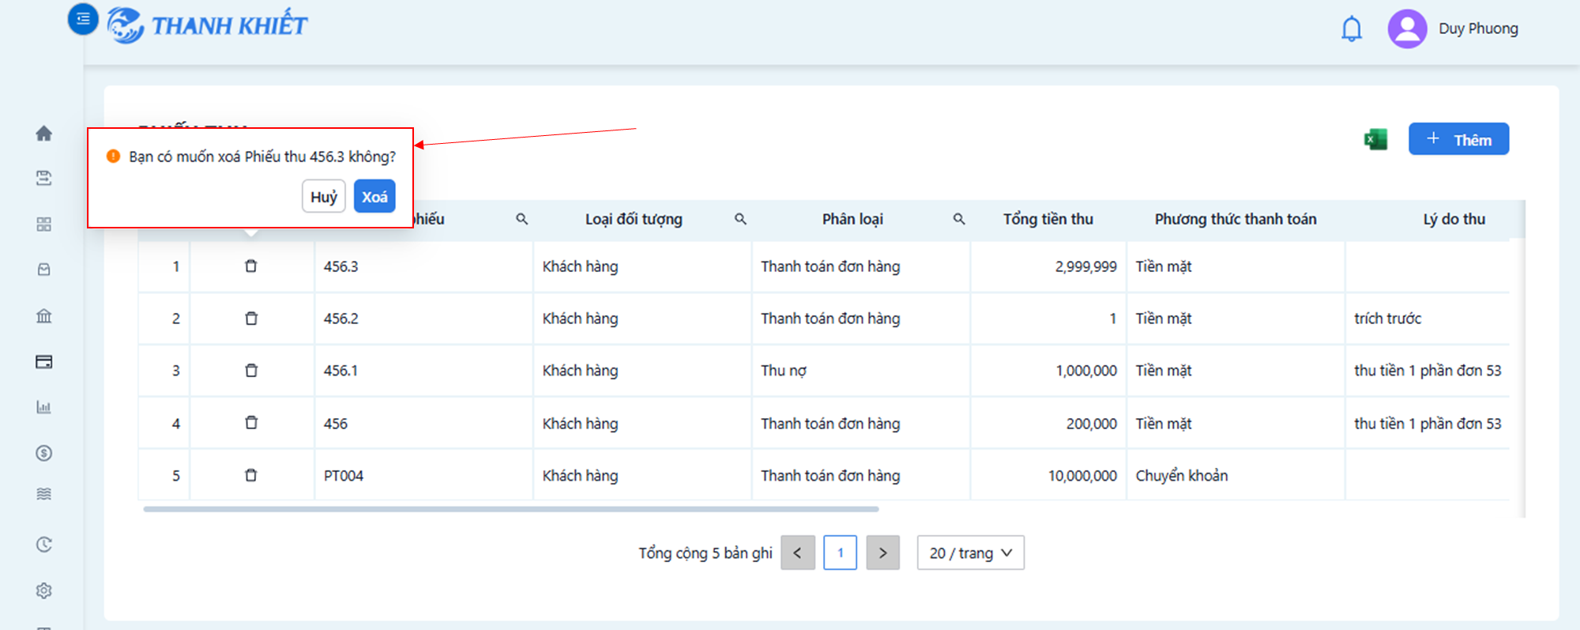The image size is (1580, 630).
Task: Cancel deletion with Huỷ button
Action: [324, 197]
